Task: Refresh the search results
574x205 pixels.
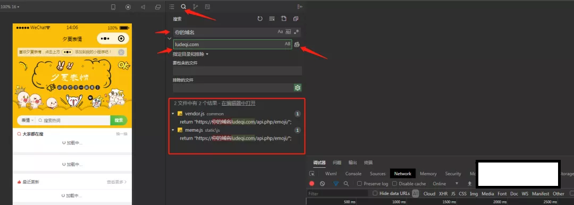Action: [x=260, y=19]
